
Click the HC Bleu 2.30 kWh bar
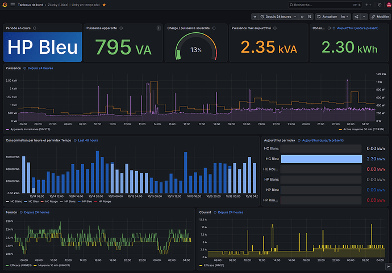click(321, 159)
